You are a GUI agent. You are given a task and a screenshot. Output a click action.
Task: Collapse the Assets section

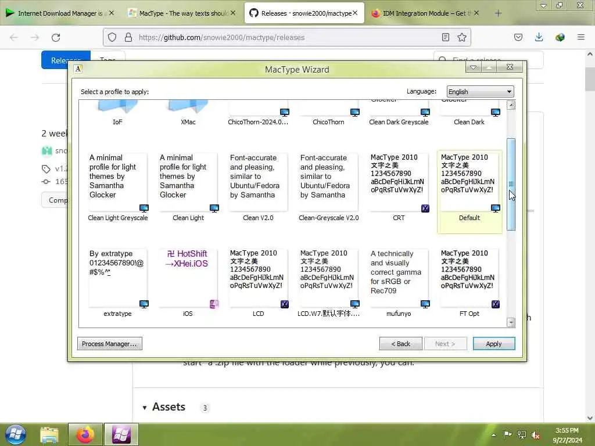(x=145, y=408)
